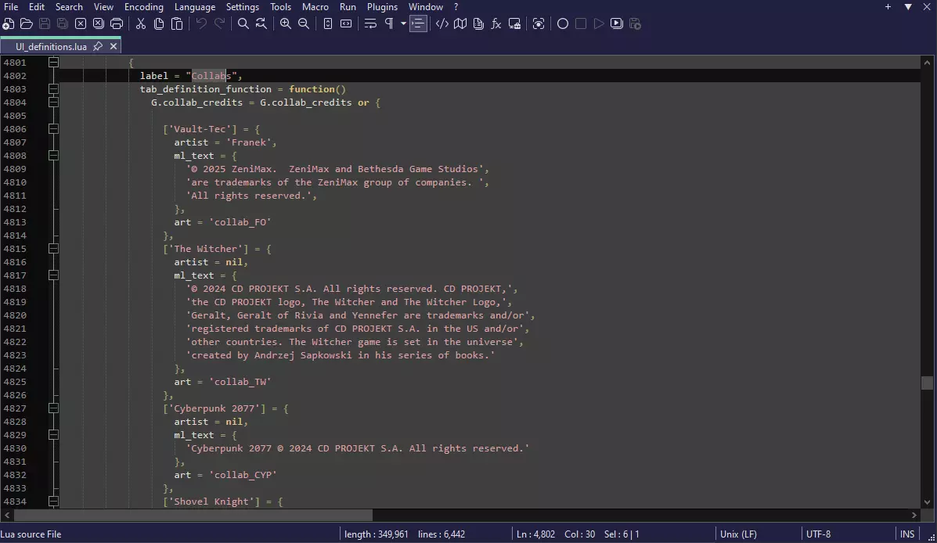Open the Document Map icon
937x543 pixels.
pos(460,23)
